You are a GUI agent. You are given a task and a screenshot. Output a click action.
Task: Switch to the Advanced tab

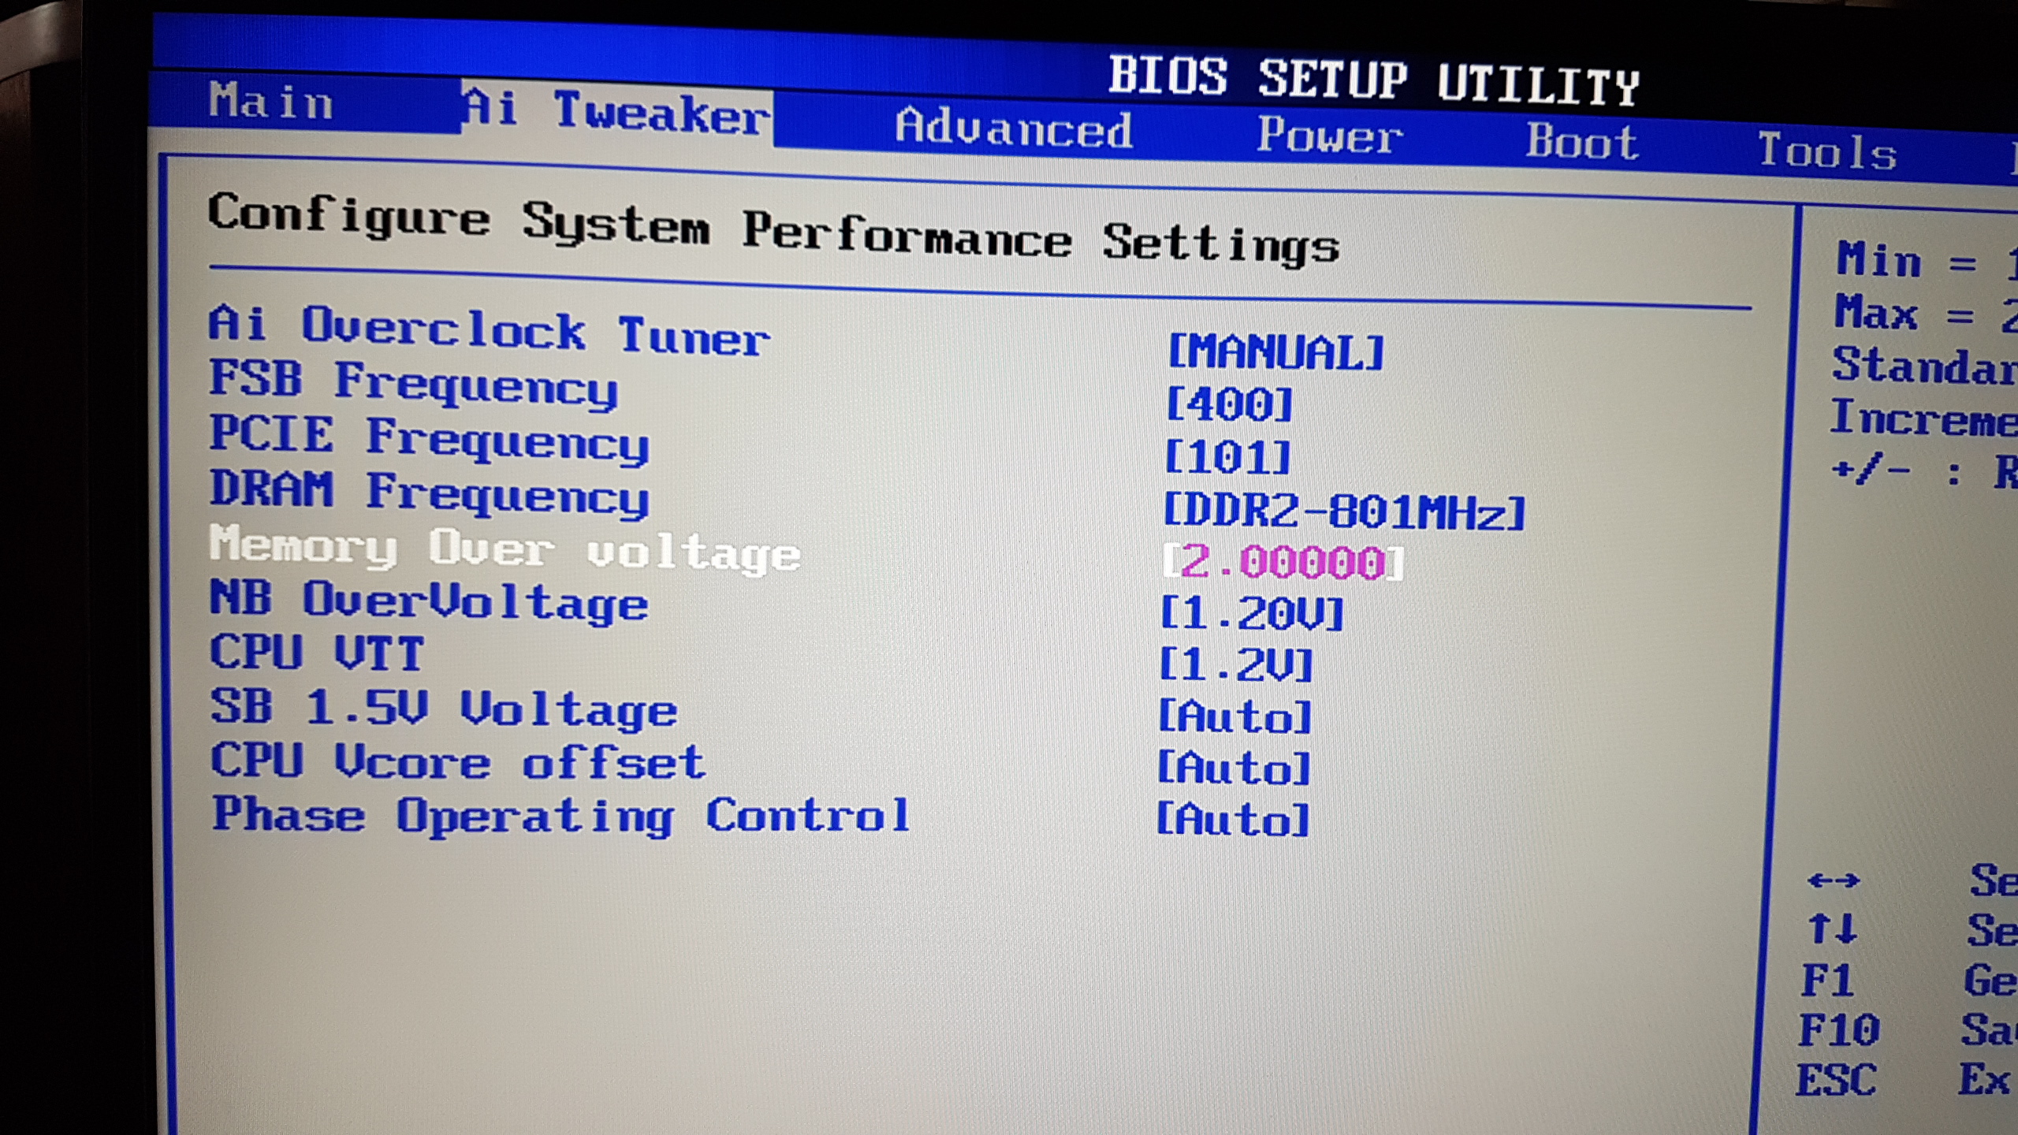tap(1013, 128)
